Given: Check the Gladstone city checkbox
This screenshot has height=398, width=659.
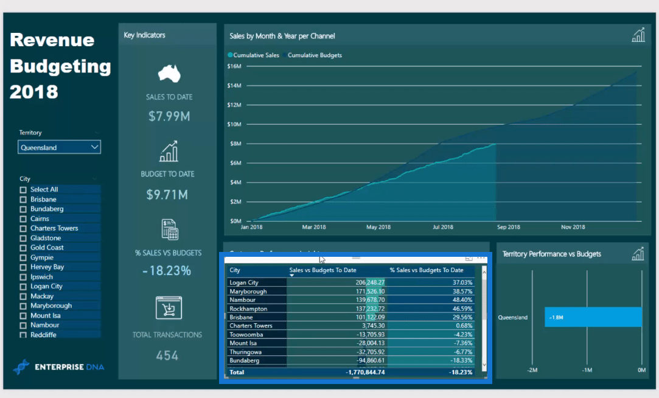Looking at the screenshot, I should coord(23,239).
